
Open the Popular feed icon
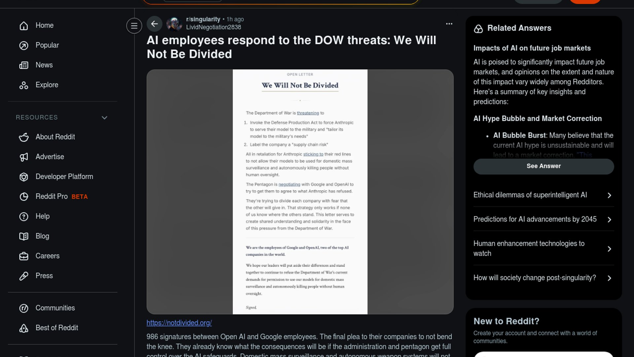tap(24, 45)
